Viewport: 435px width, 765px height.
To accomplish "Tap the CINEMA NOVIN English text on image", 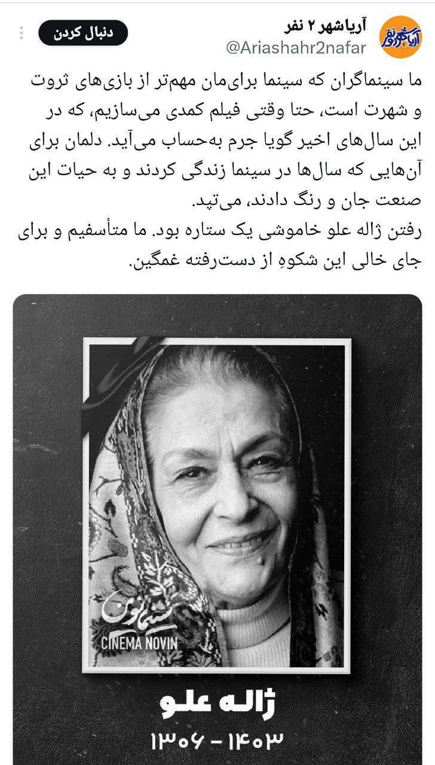I will (139, 644).
